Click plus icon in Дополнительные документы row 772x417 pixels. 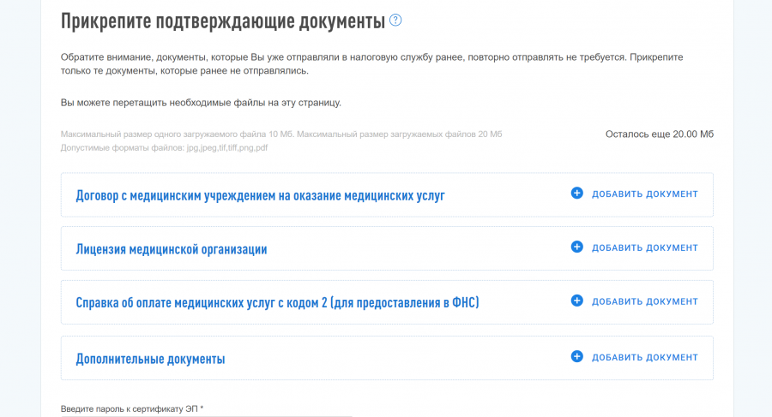576,356
